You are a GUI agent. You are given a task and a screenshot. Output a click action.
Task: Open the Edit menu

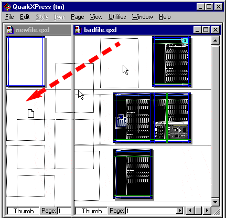coord(25,17)
